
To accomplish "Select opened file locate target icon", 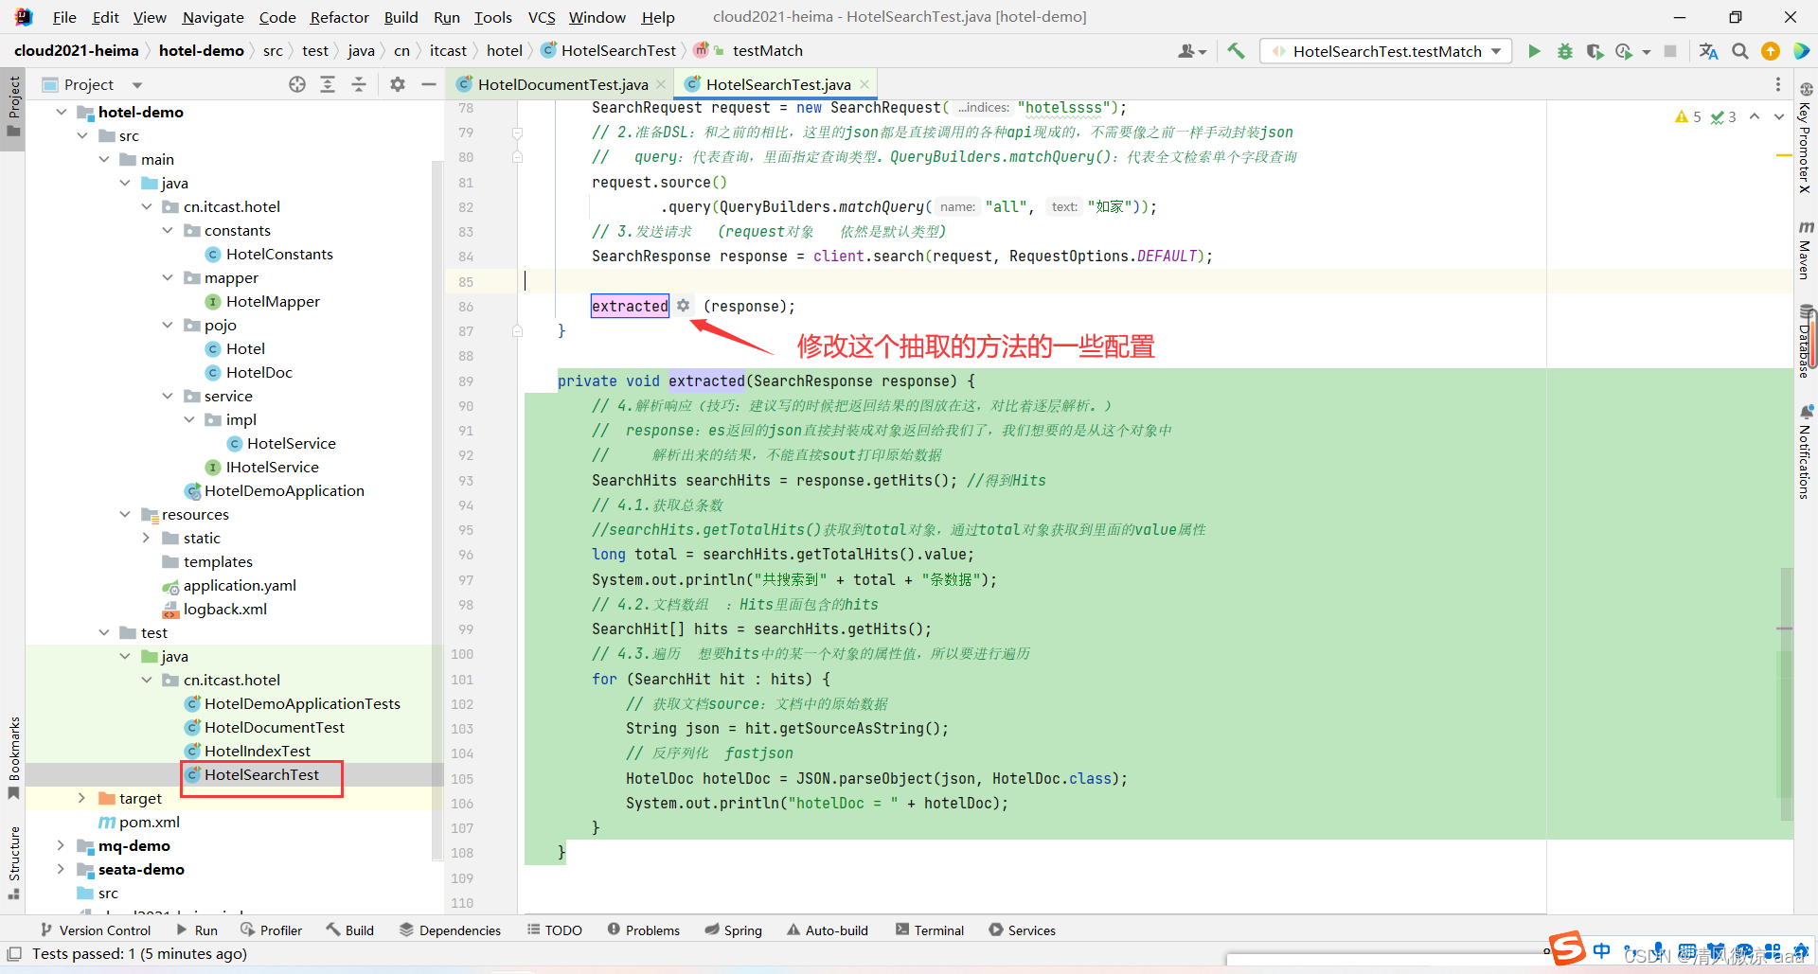I will pos(297,84).
